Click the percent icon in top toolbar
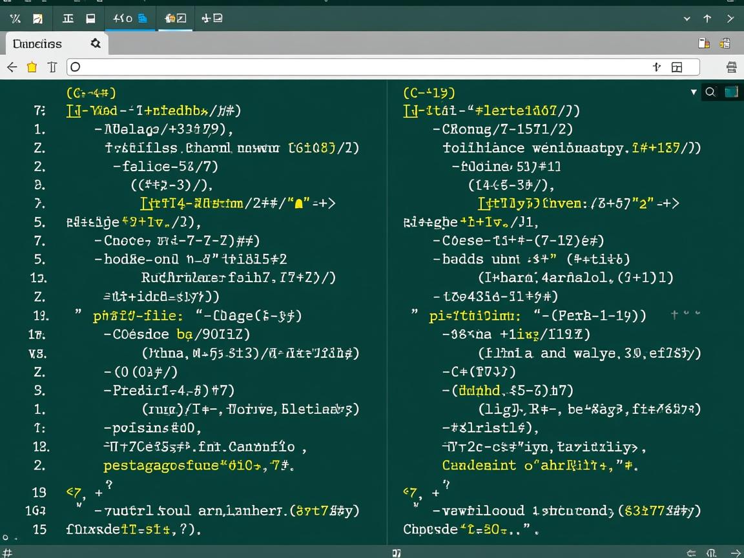Screen dimensions: 744x558 tap(15, 19)
